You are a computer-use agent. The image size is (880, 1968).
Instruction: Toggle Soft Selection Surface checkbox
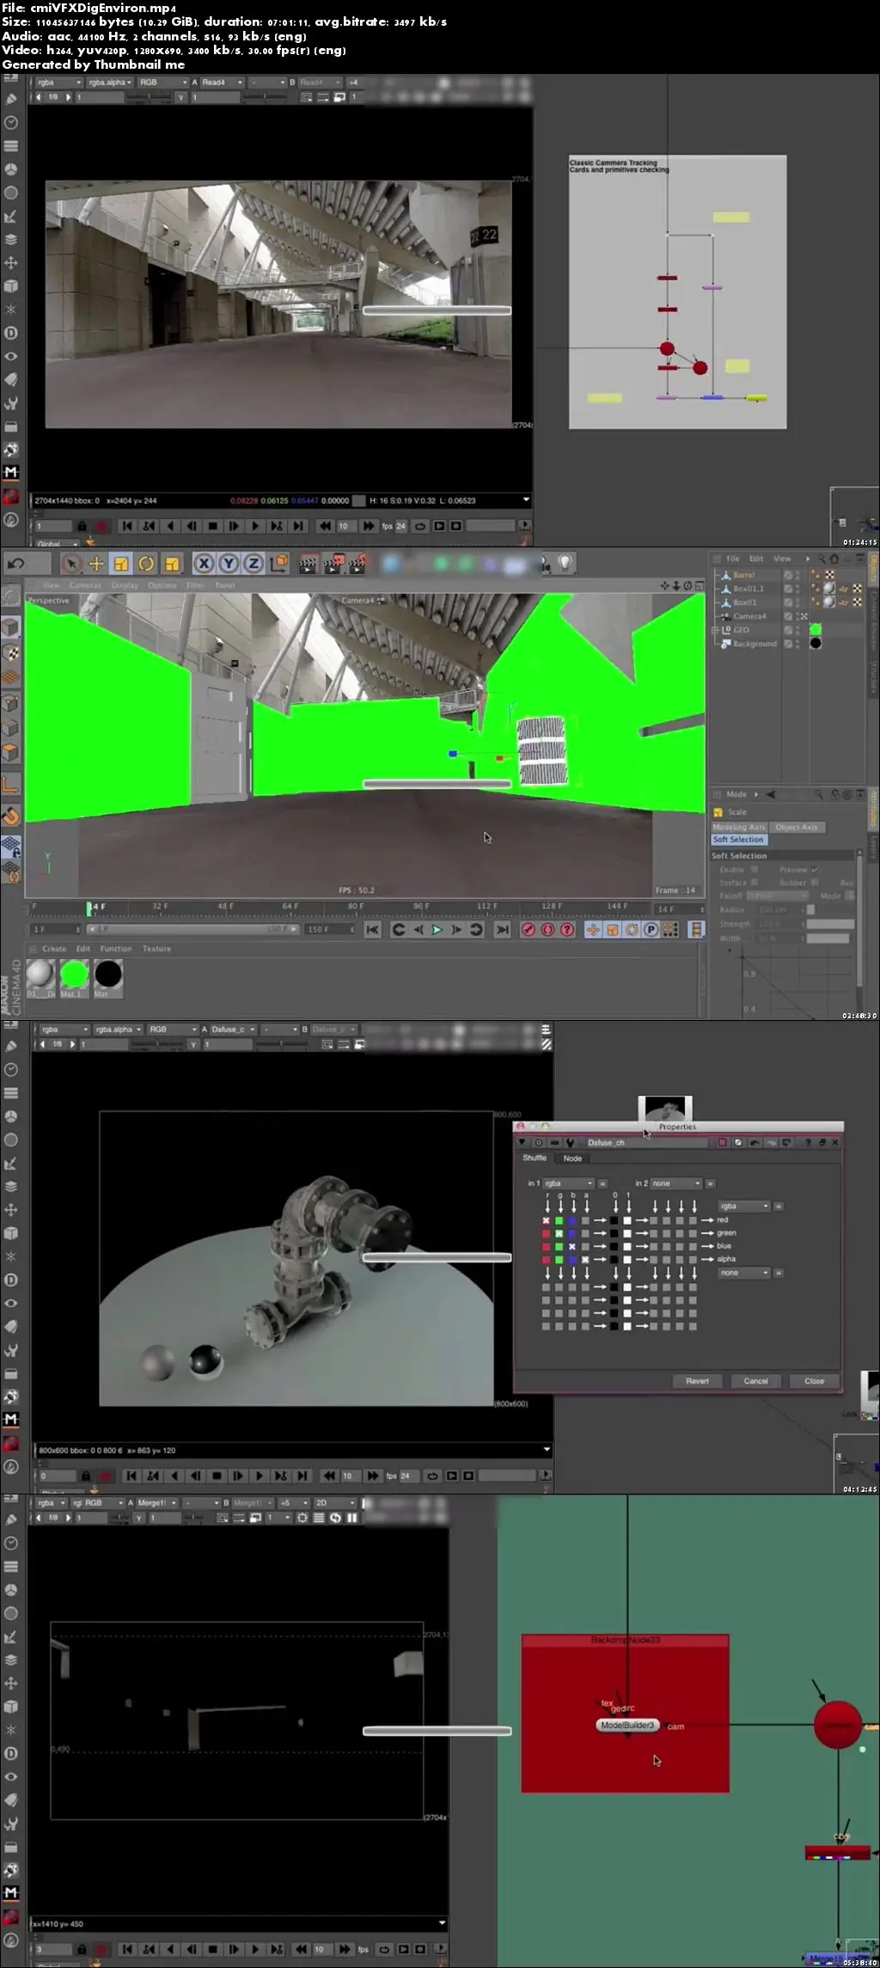(755, 883)
